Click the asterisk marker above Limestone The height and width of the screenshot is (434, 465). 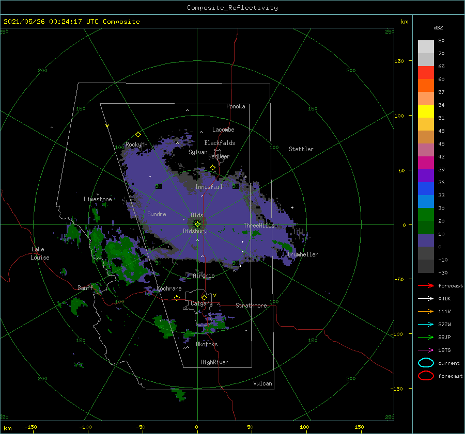click(98, 195)
